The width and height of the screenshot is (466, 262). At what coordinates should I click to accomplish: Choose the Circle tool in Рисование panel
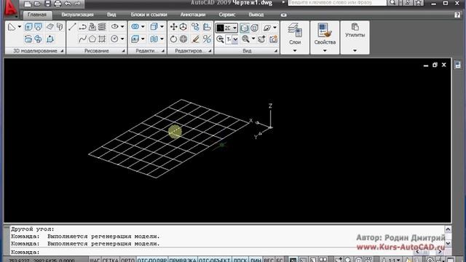(x=114, y=39)
